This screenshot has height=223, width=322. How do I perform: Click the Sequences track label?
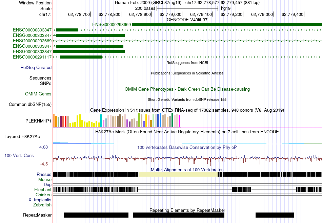click(40, 78)
